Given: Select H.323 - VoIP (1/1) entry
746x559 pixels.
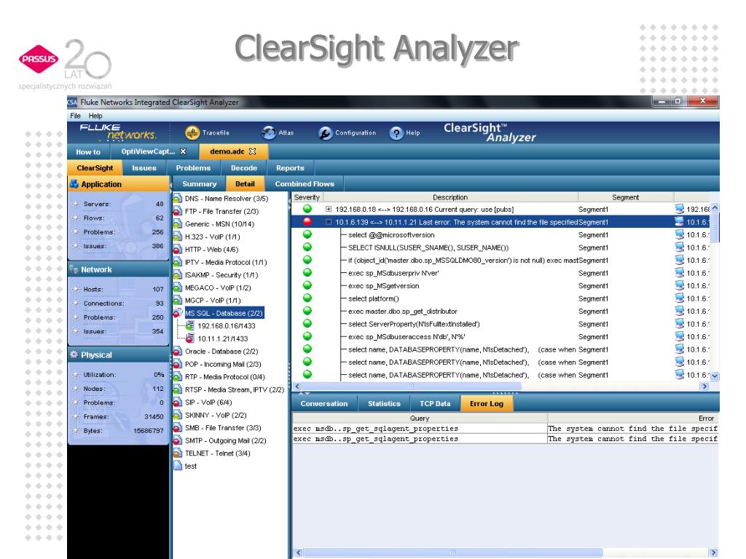Looking at the screenshot, I should click(x=212, y=237).
